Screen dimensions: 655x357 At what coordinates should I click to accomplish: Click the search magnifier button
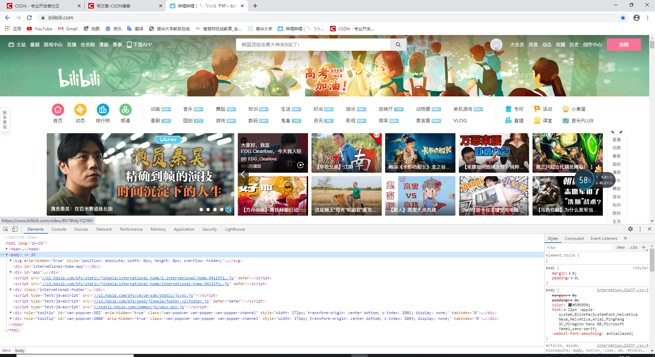(x=398, y=45)
